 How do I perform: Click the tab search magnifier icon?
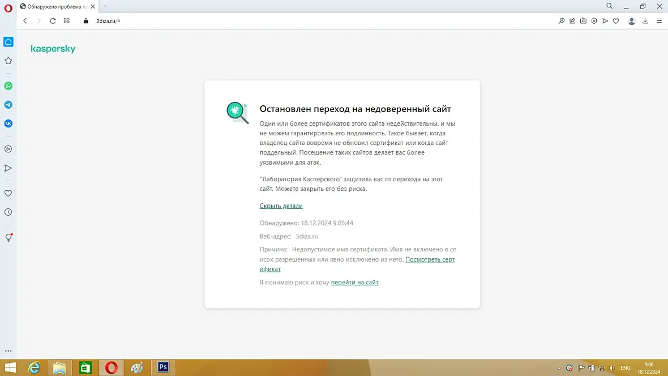pos(610,6)
